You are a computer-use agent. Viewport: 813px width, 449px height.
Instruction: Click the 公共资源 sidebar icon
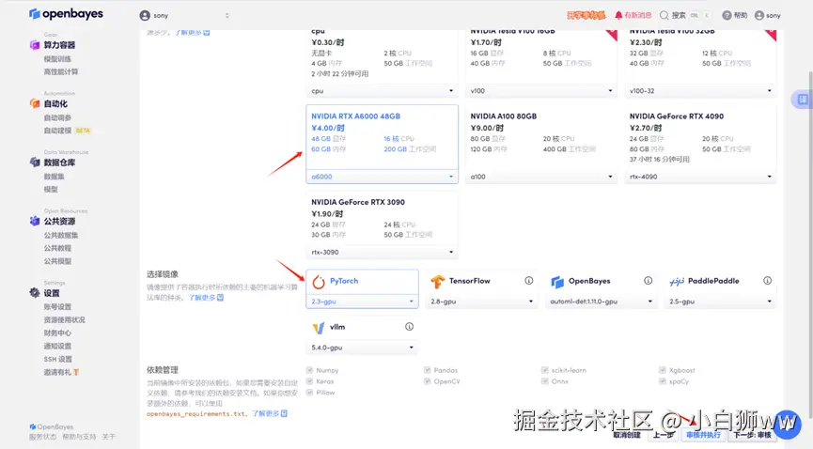34,221
